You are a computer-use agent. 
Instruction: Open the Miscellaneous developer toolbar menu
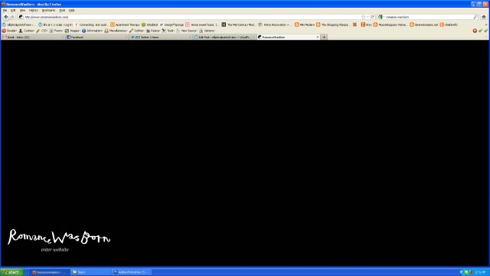click(116, 31)
